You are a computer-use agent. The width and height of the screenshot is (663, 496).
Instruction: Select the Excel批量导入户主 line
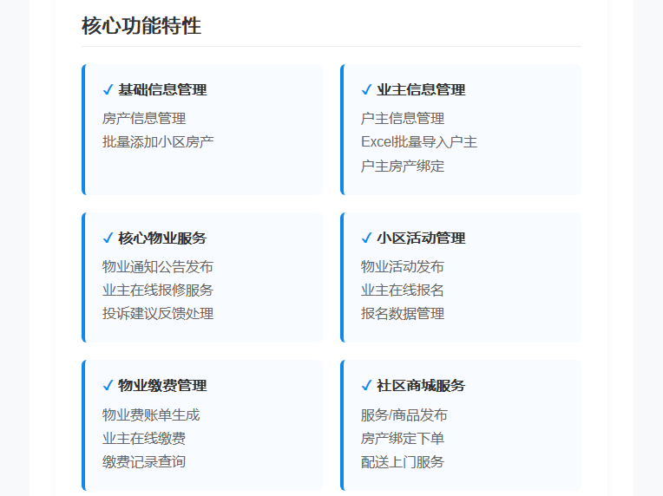click(419, 142)
